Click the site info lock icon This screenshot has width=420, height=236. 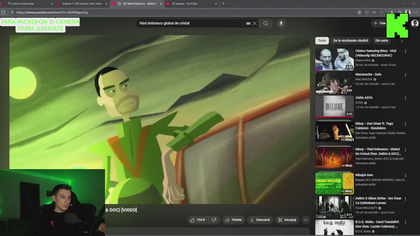12,12
